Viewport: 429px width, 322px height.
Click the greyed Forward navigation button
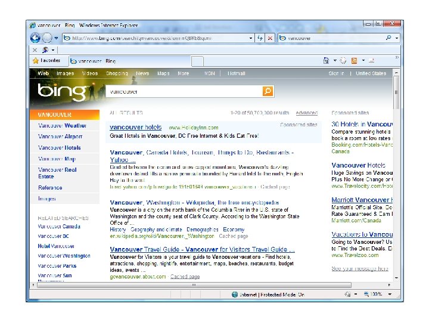(47, 38)
